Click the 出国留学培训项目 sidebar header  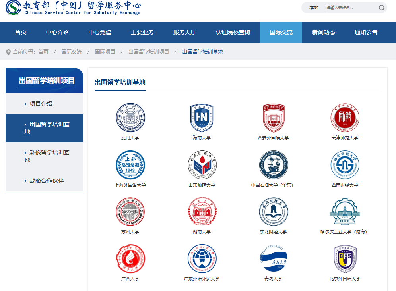[47, 81]
